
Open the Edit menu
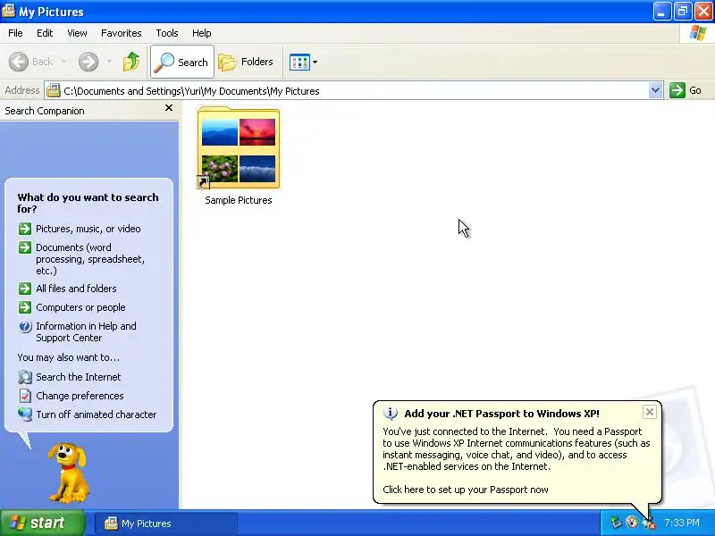tap(45, 33)
